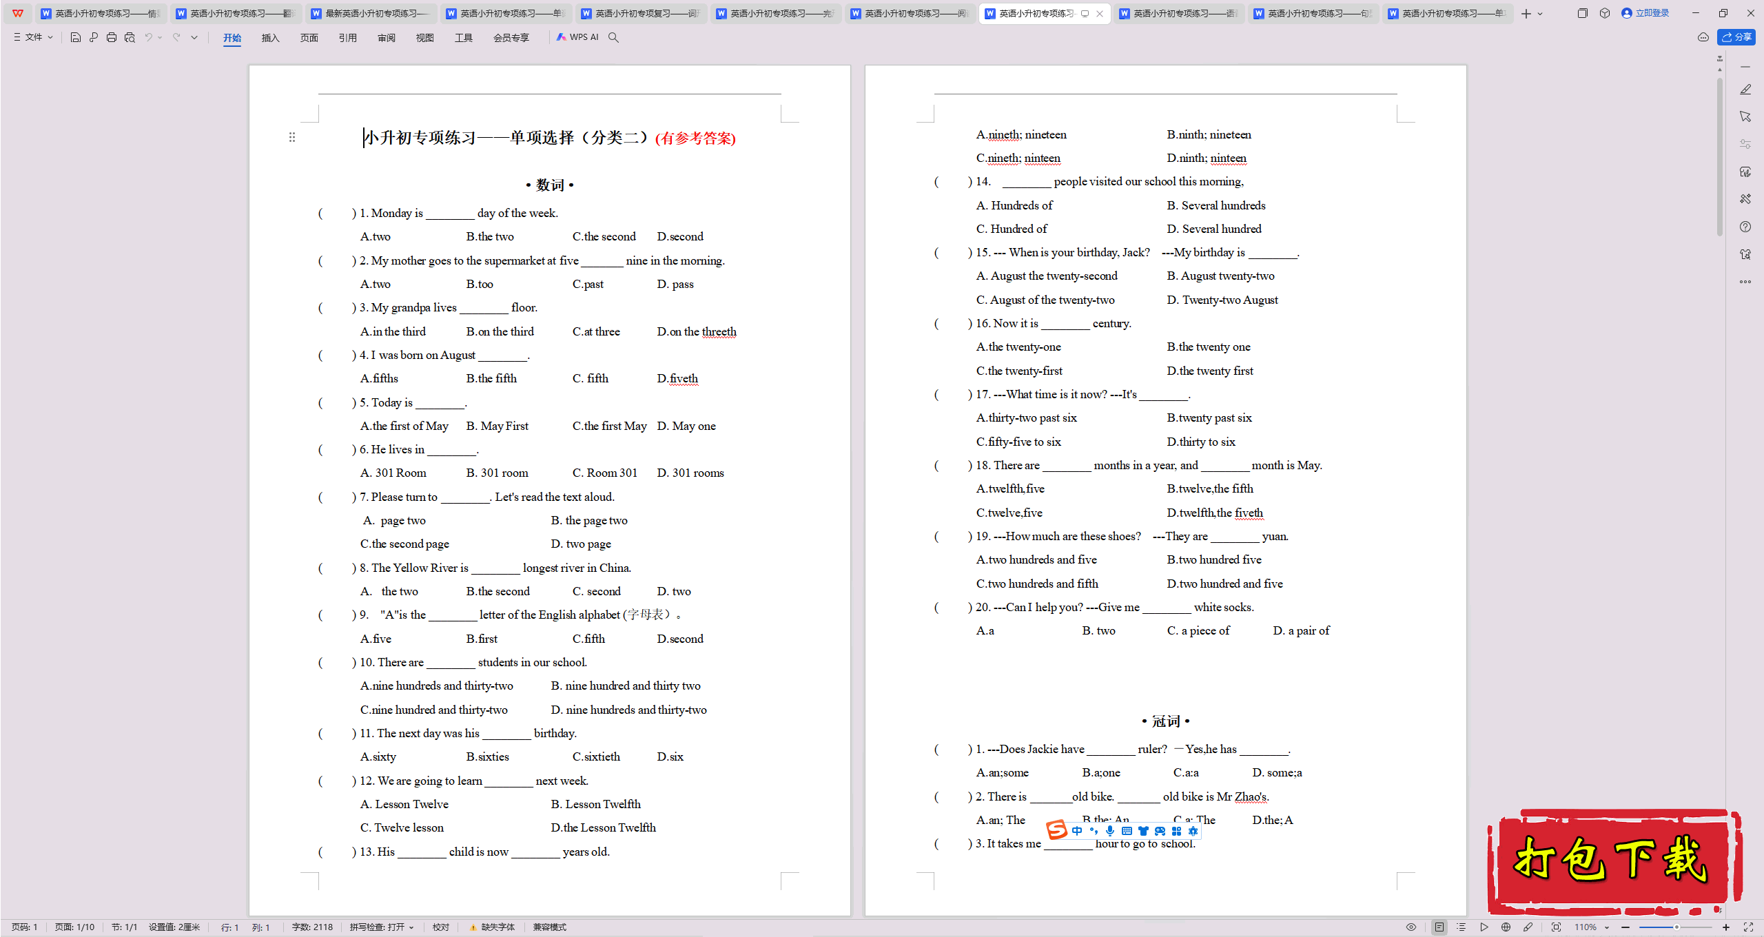Enter full screen mode via status bar icon
Screen dimensions: 1764x937
click(1748, 927)
